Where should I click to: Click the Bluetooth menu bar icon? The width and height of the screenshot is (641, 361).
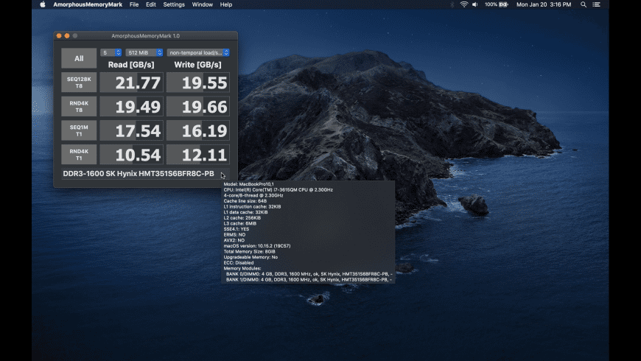tap(452, 4)
